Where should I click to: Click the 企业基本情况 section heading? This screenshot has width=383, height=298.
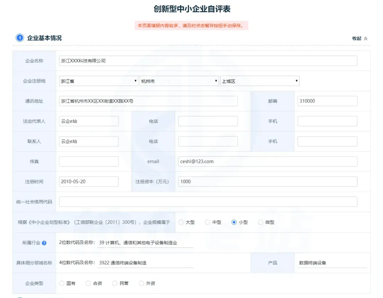(x=44, y=38)
